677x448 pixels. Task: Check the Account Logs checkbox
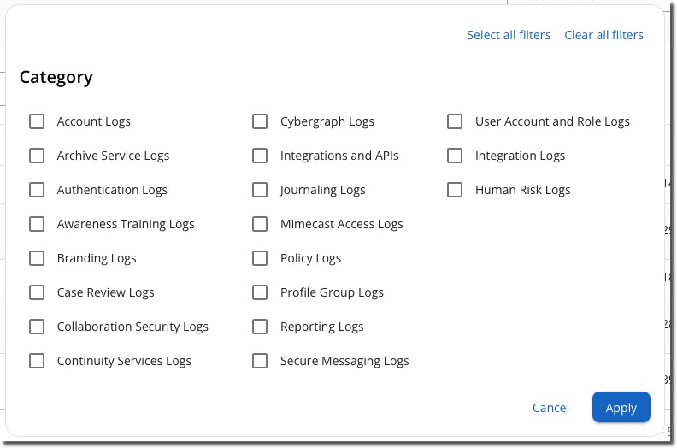[37, 121]
